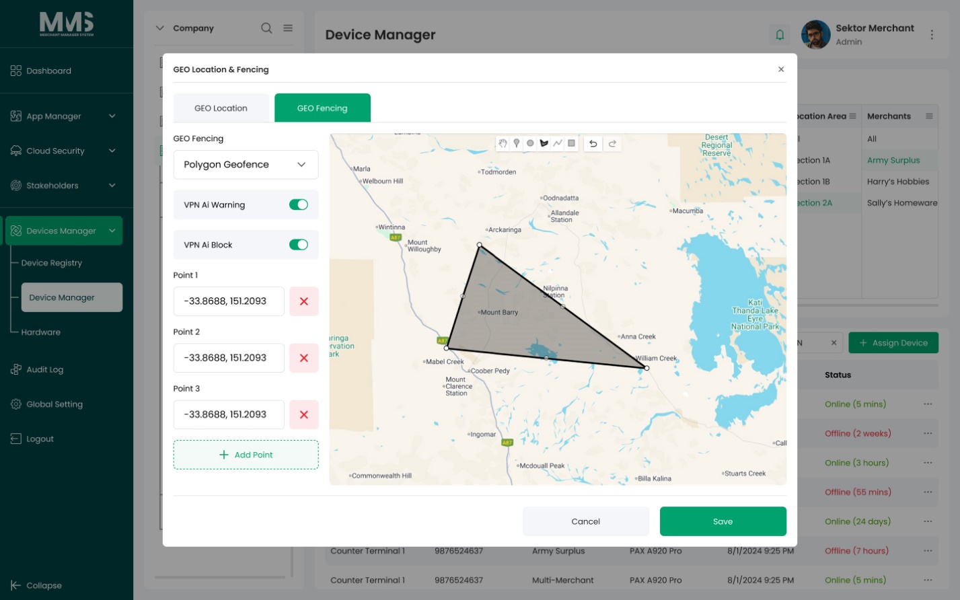
Task: Undo the last map edit
Action: pos(593,143)
